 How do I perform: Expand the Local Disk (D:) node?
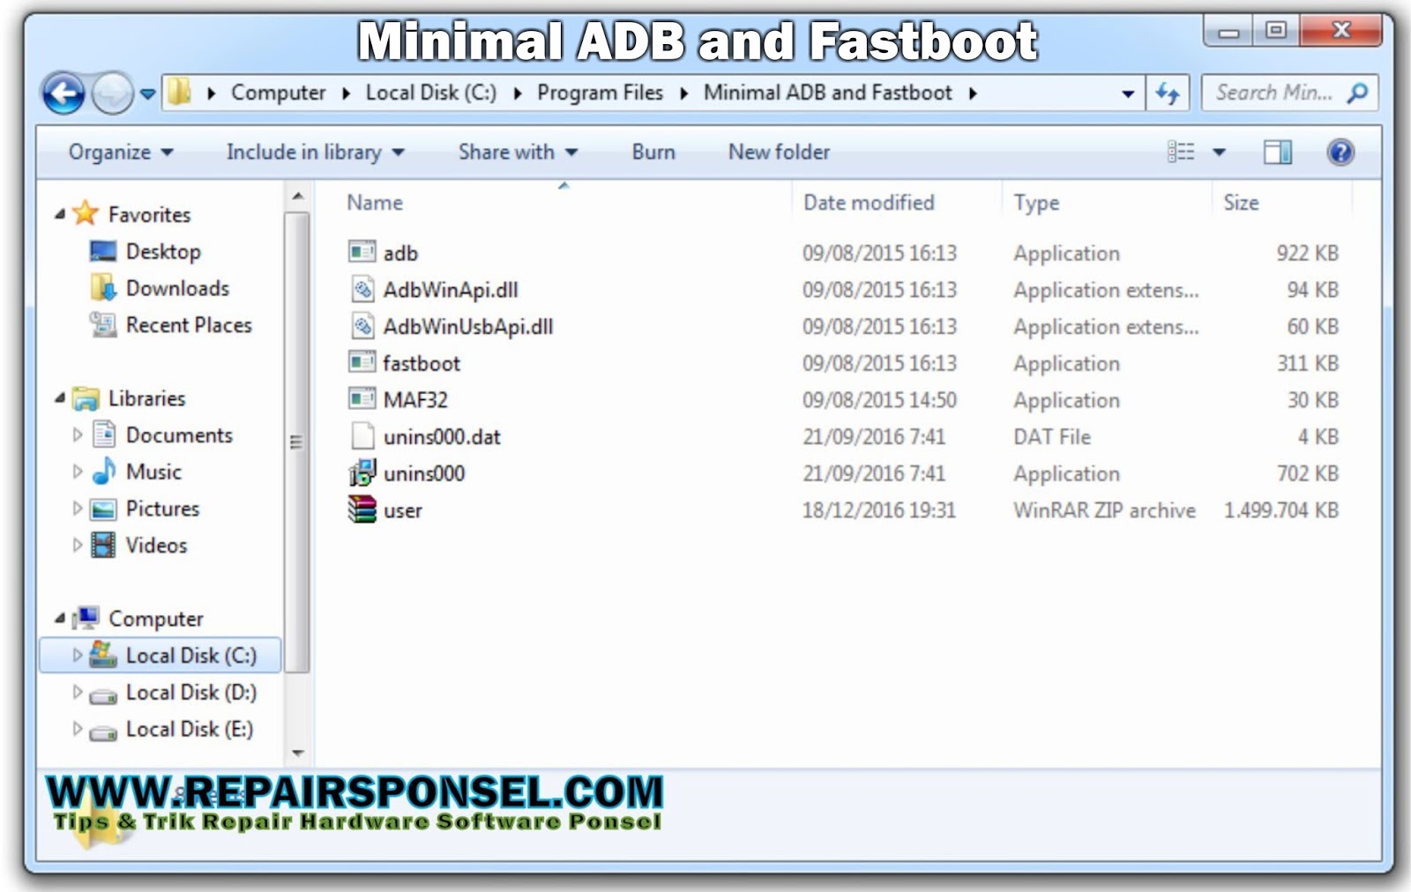78,692
